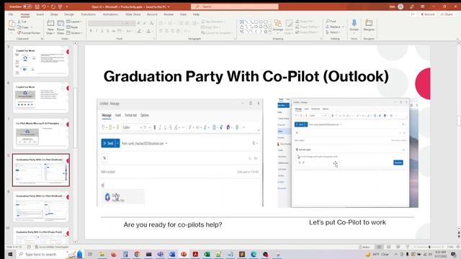Toggle Slide Sorter view in status bar

(389, 247)
